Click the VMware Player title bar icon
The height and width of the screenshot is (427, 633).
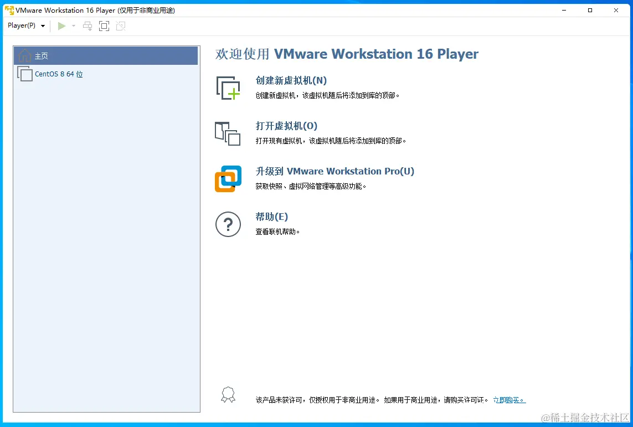point(9,10)
